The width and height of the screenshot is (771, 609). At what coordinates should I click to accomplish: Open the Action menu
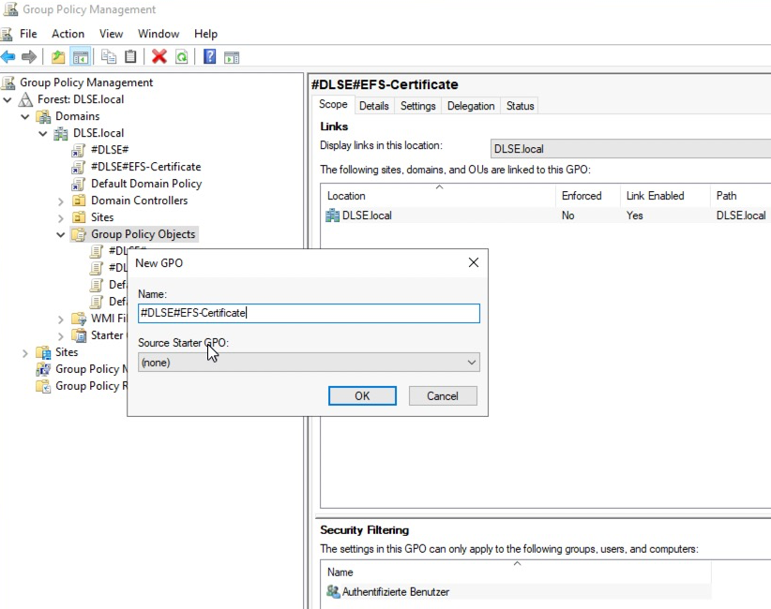[68, 34]
